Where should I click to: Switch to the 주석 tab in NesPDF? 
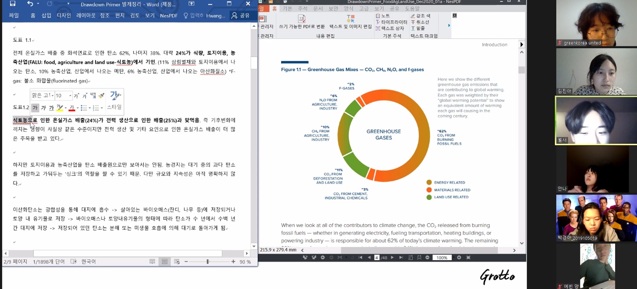[302, 8]
